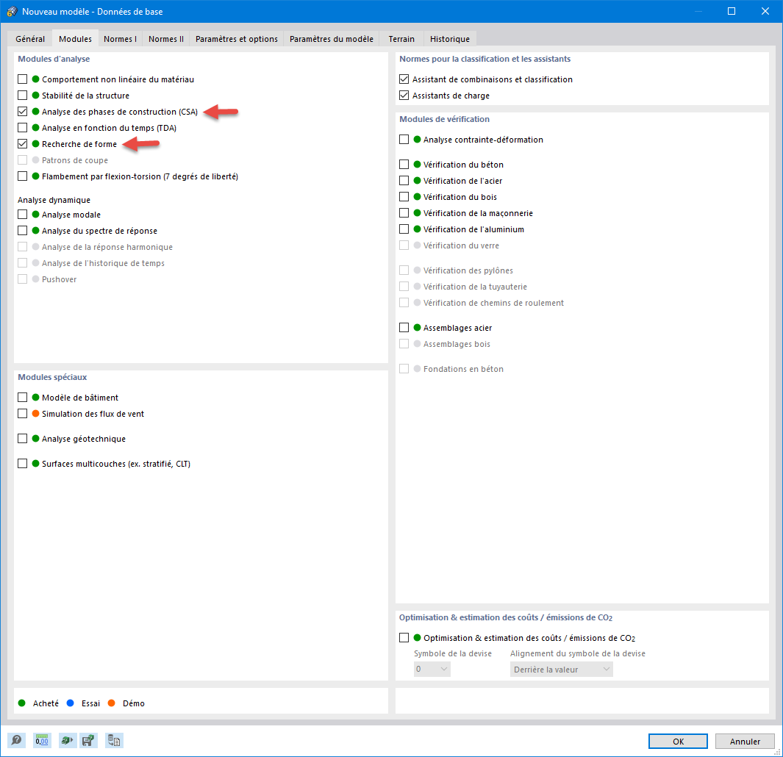
Task: Disable Recherche de forme
Action: click(x=21, y=144)
